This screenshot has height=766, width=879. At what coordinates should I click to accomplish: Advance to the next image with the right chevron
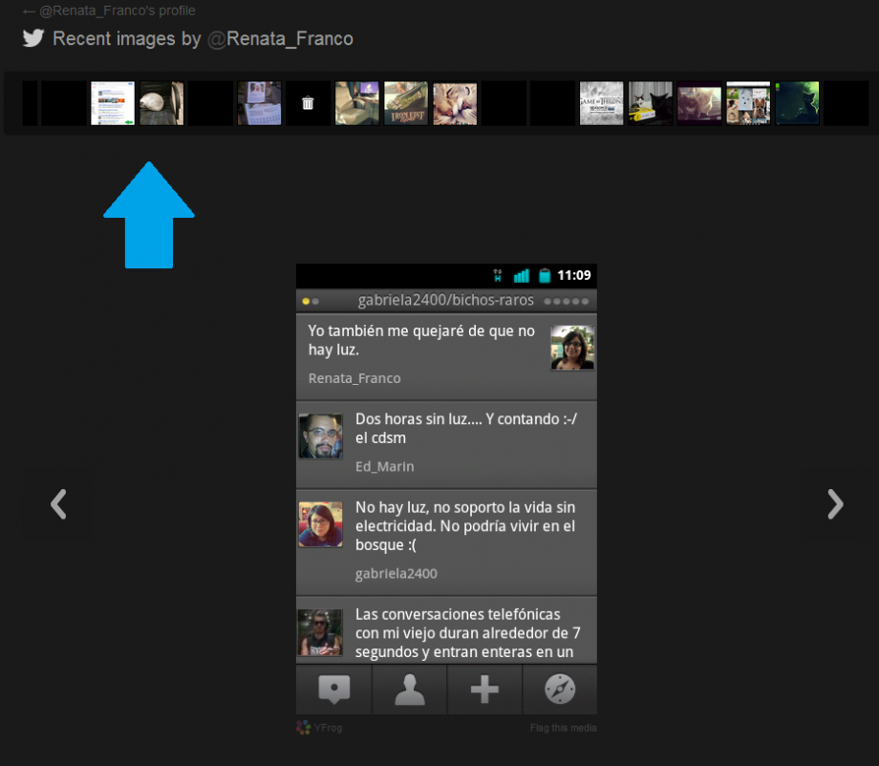click(x=835, y=504)
